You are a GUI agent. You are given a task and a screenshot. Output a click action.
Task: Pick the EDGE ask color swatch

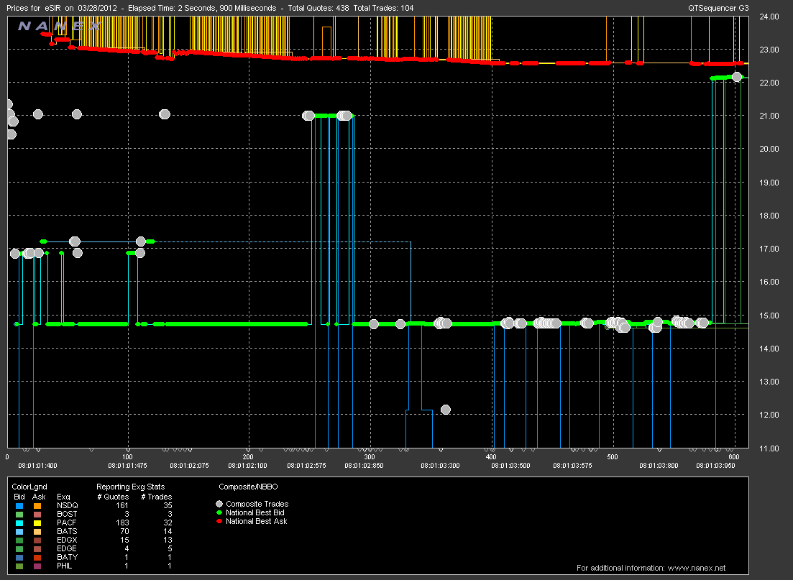click(37, 548)
